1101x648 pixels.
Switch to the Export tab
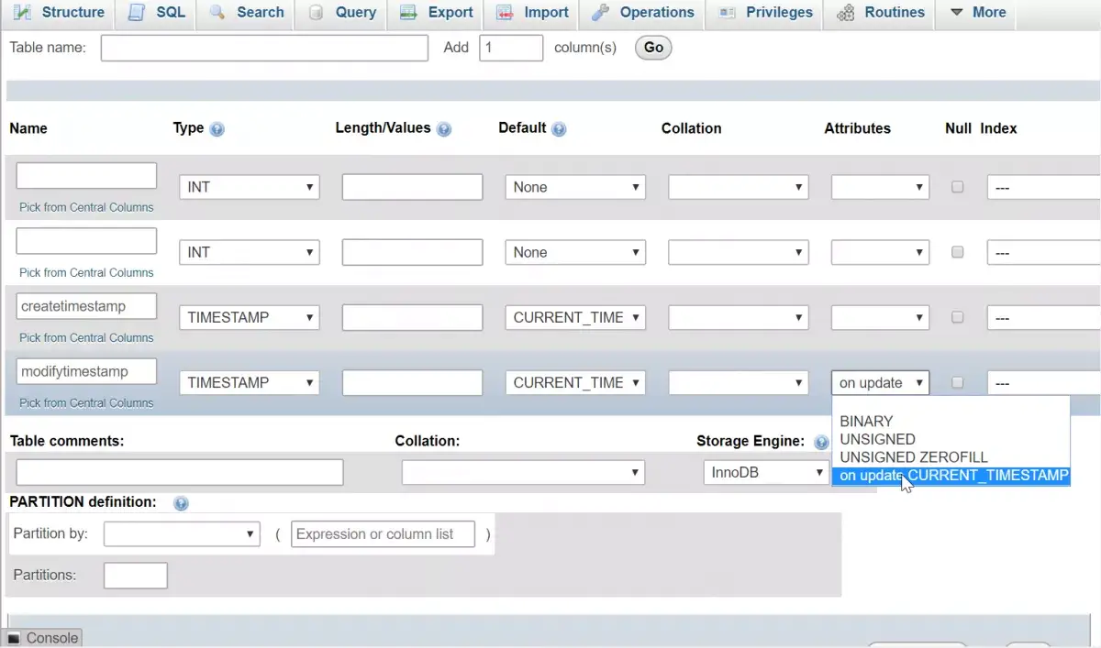pos(439,13)
